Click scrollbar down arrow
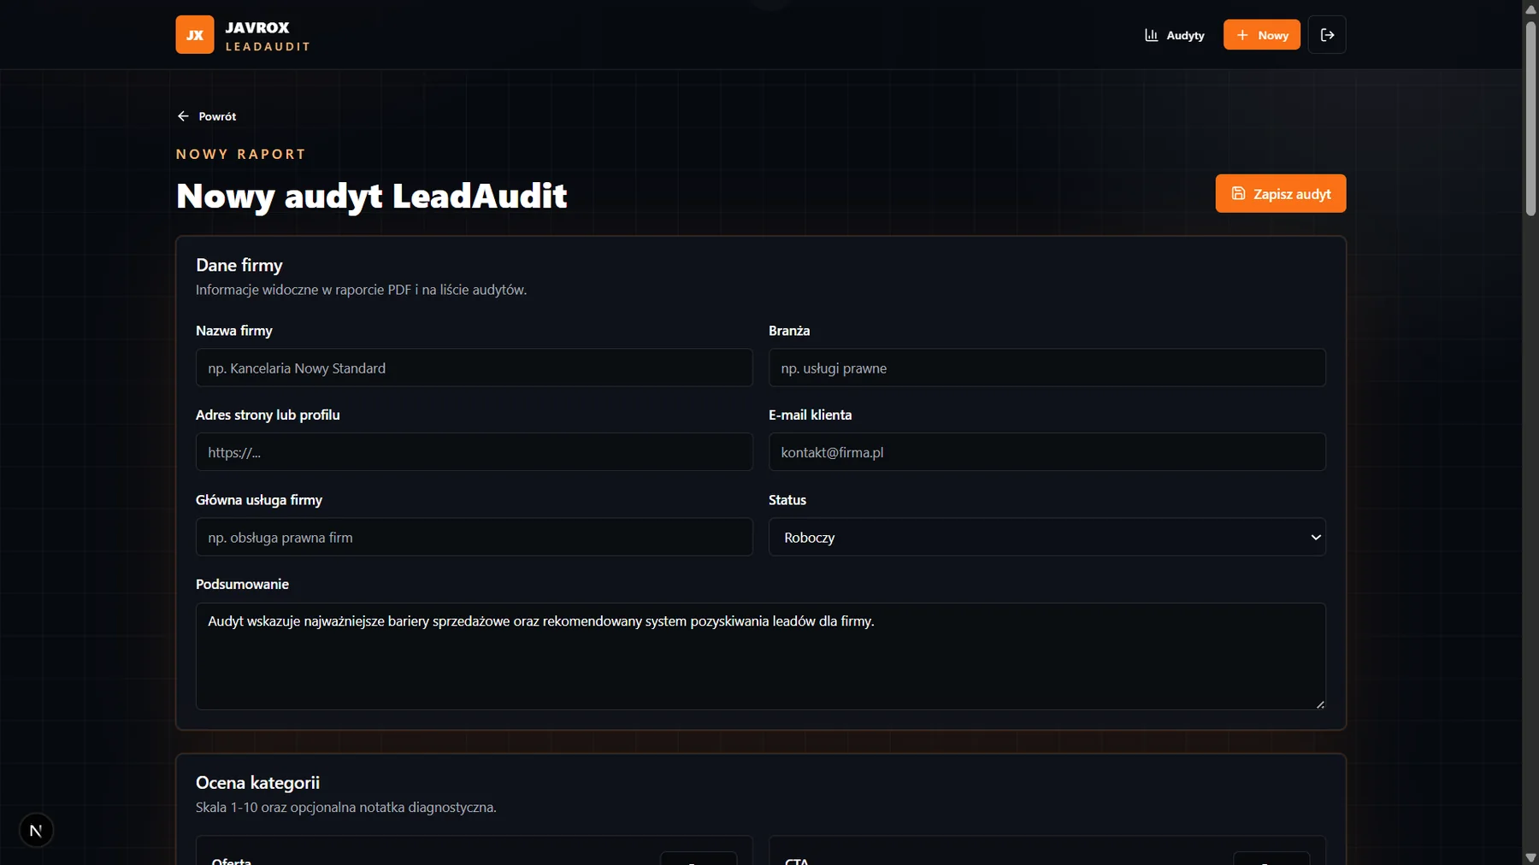The width and height of the screenshot is (1539, 865). [x=1530, y=857]
